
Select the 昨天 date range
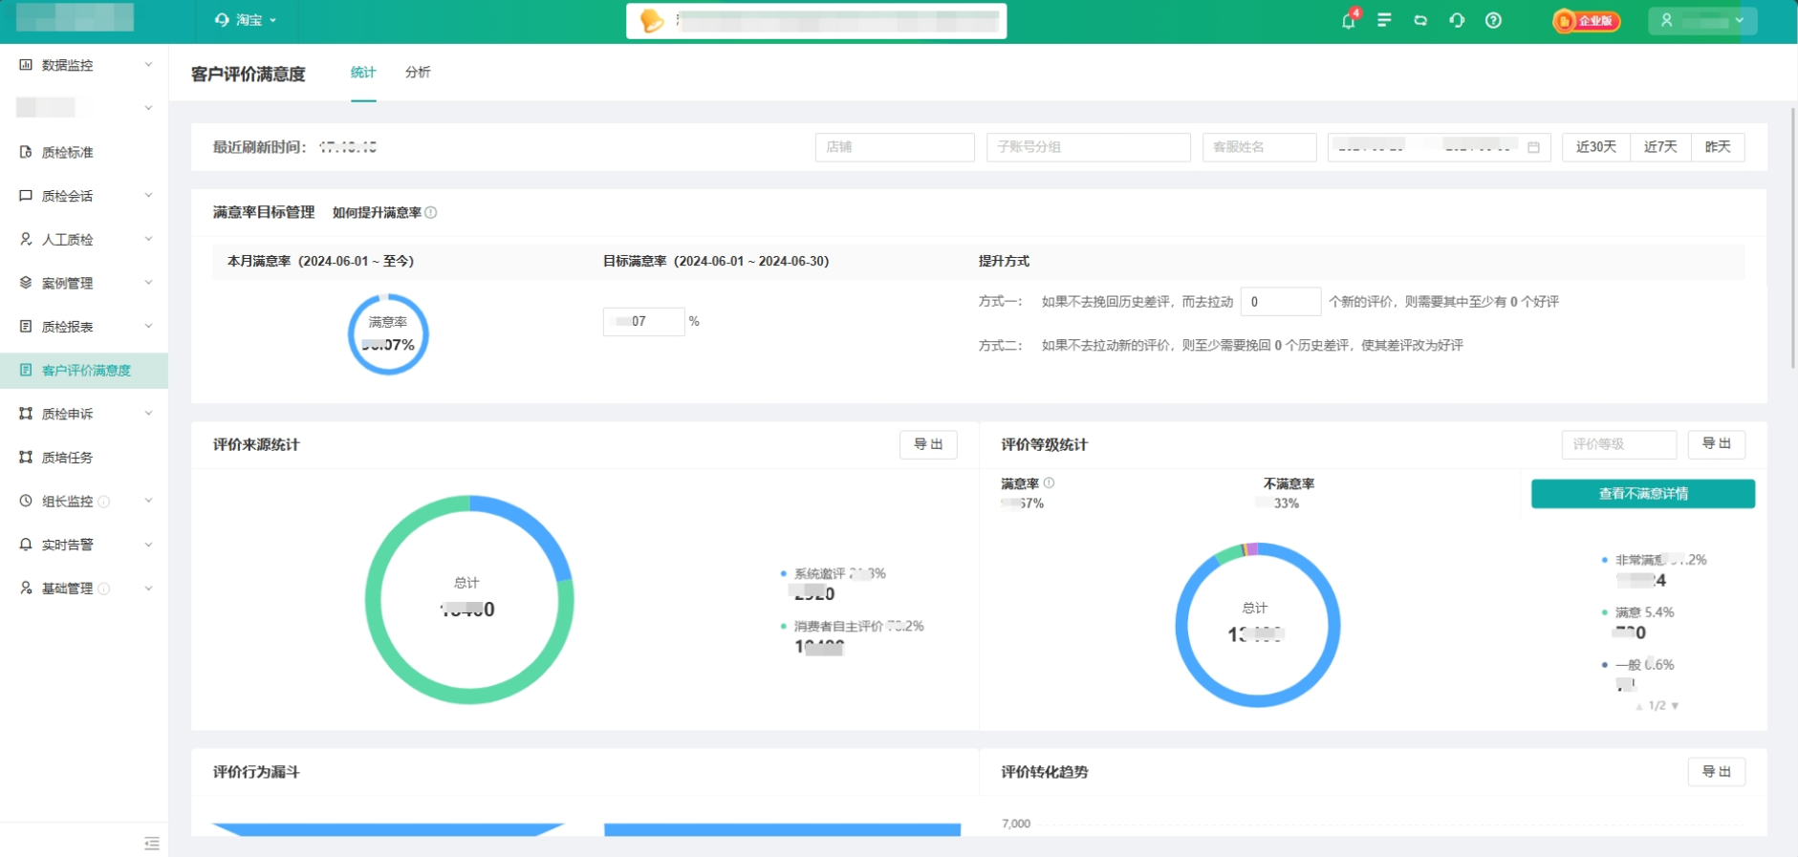(1718, 147)
